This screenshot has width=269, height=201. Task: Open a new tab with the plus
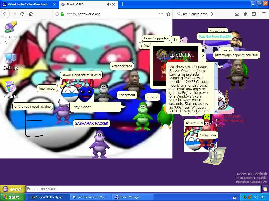[122, 4]
